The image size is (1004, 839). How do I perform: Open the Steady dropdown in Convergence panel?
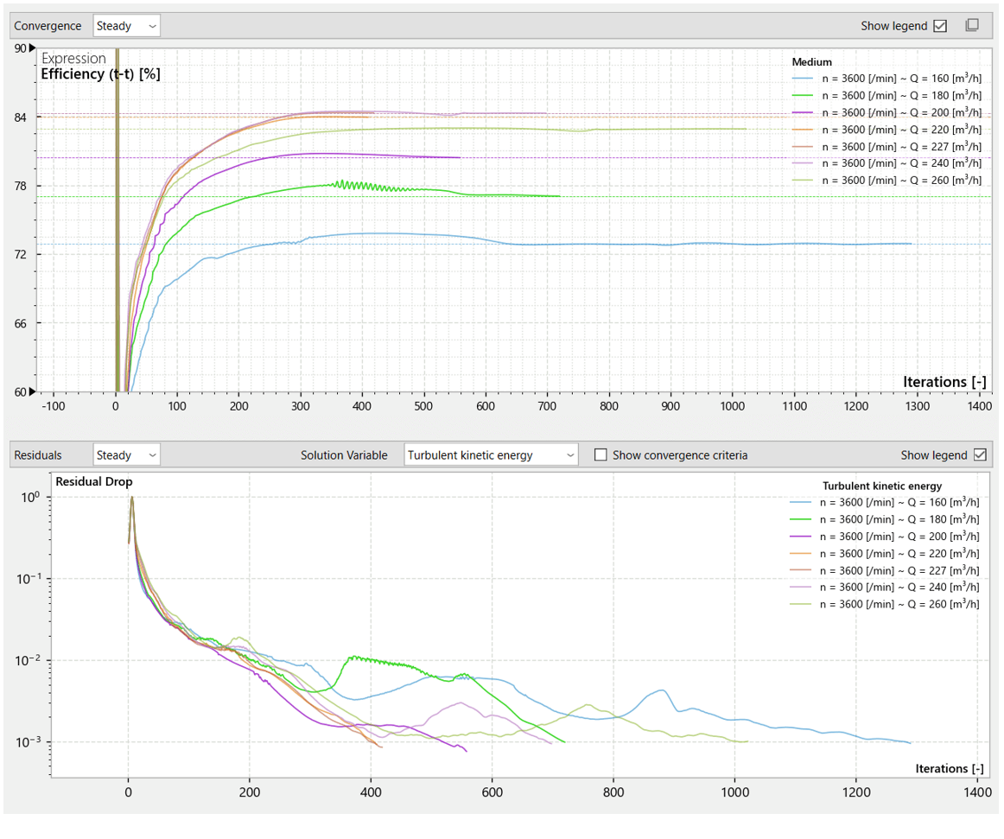[x=126, y=26]
